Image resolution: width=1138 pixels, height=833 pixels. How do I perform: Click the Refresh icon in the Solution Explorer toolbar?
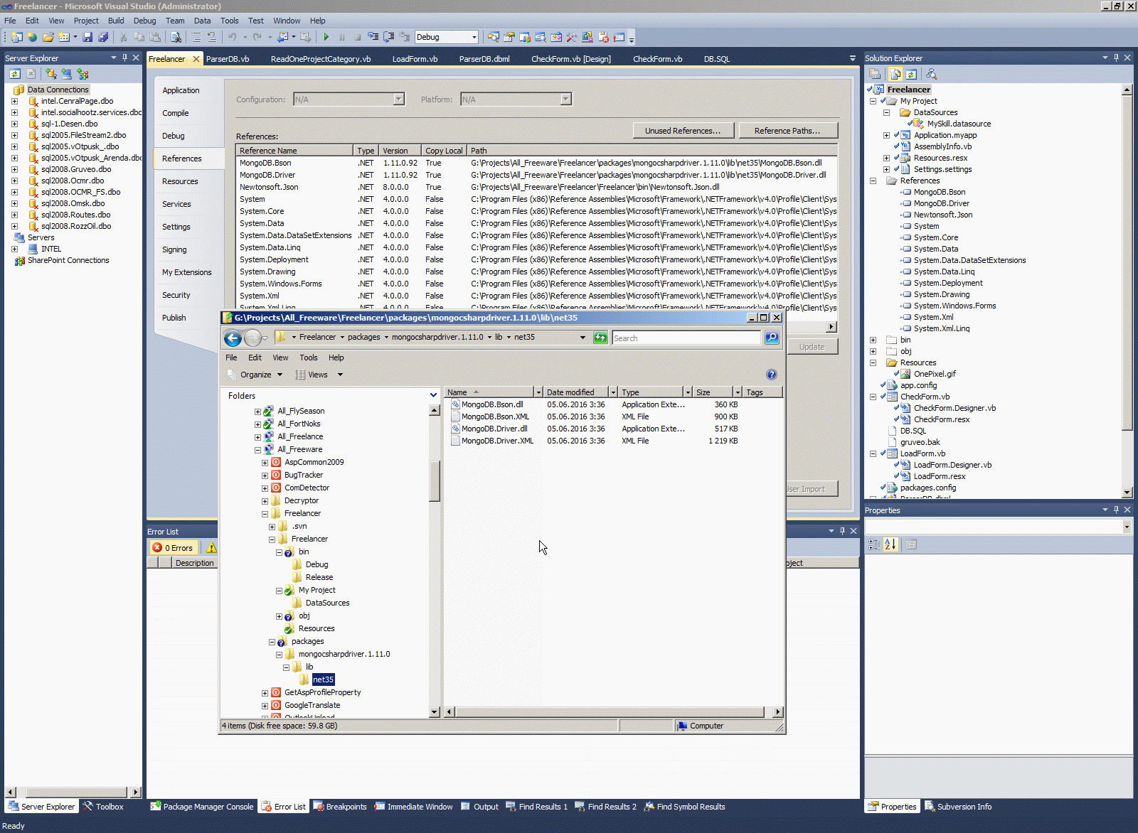tap(911, 74)
